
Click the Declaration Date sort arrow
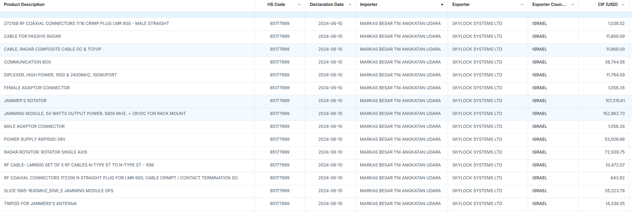coord(350,5)
